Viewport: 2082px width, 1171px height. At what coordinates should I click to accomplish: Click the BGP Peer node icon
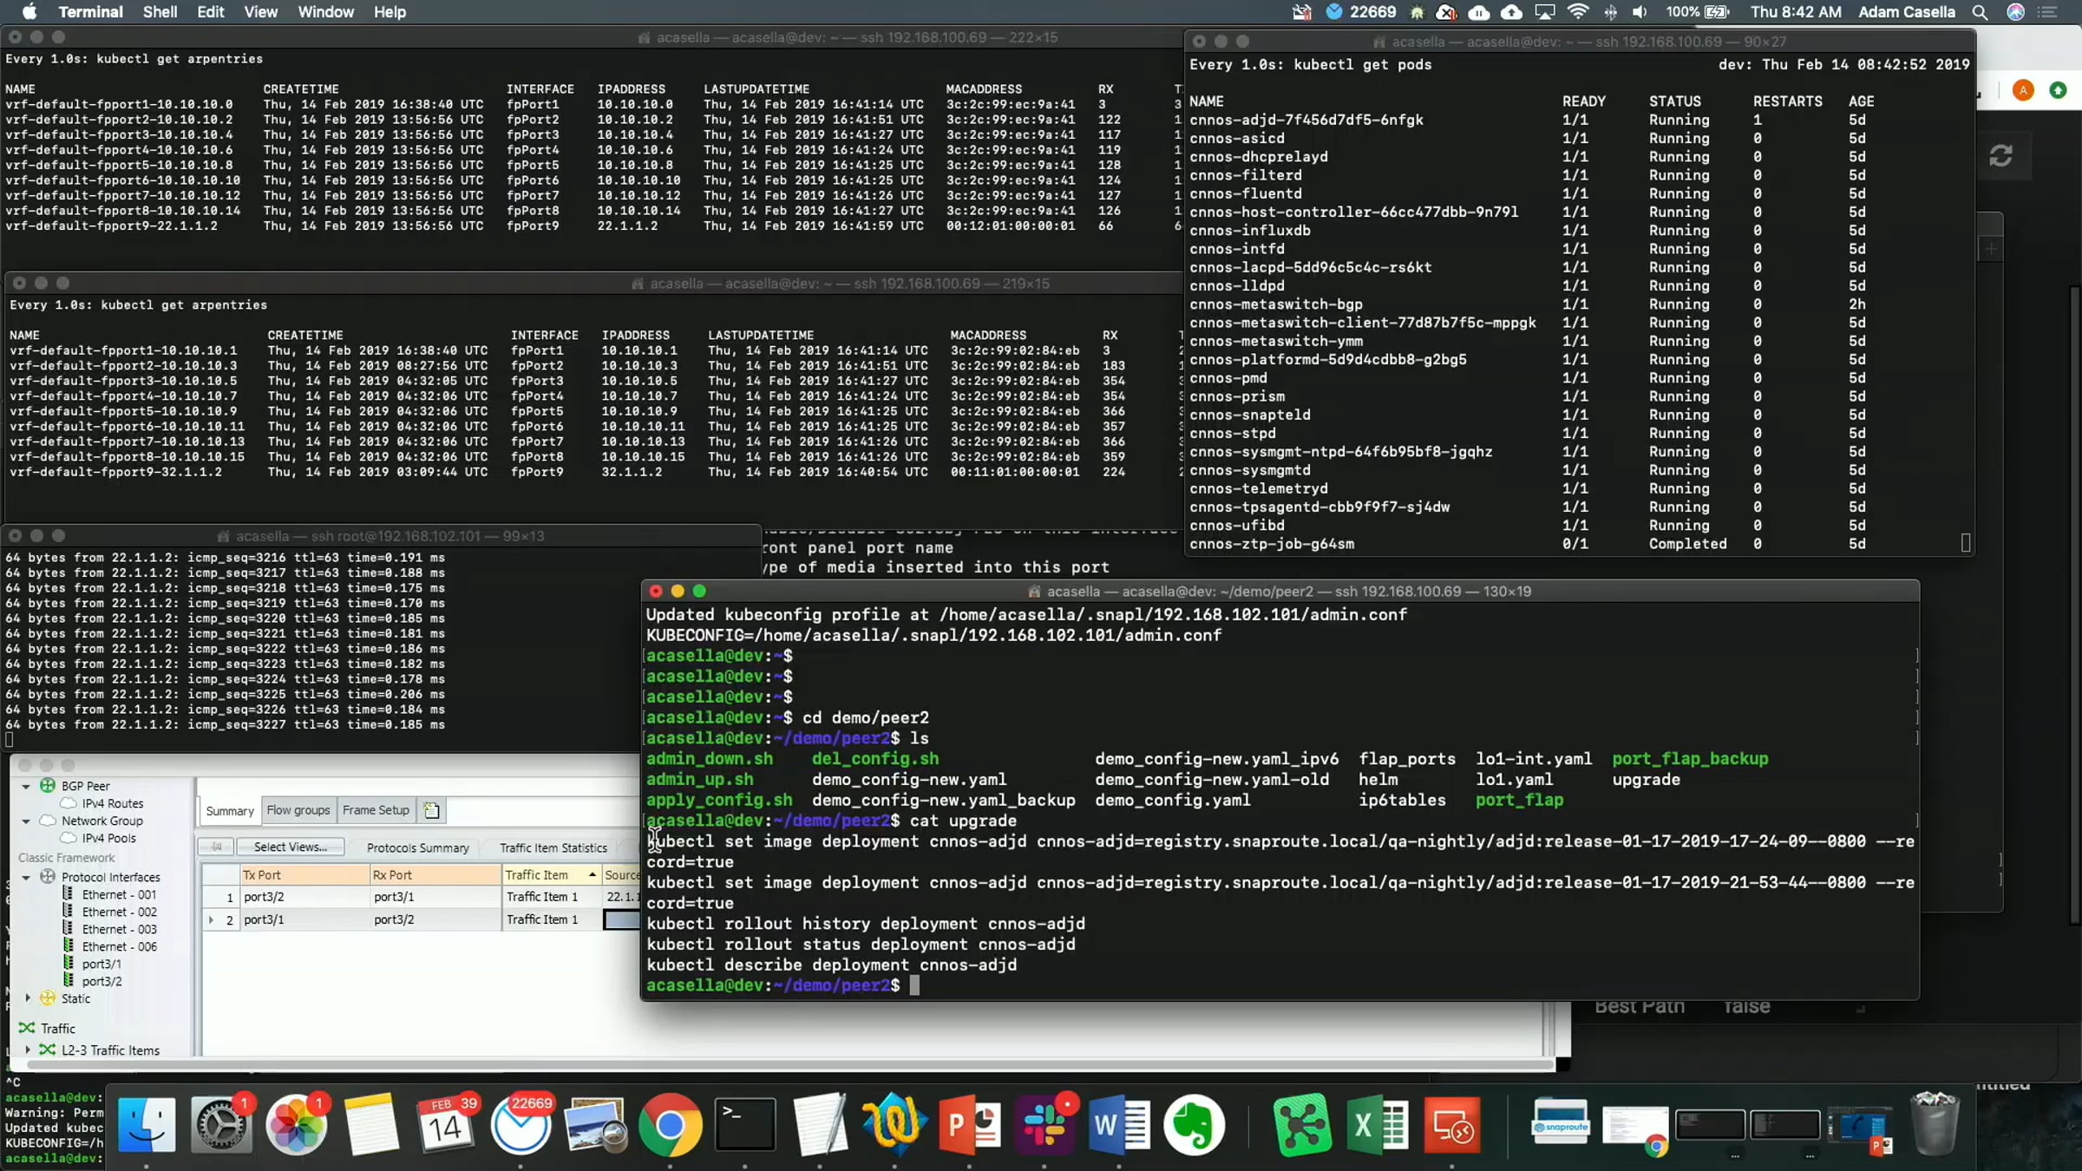point(48,786)
